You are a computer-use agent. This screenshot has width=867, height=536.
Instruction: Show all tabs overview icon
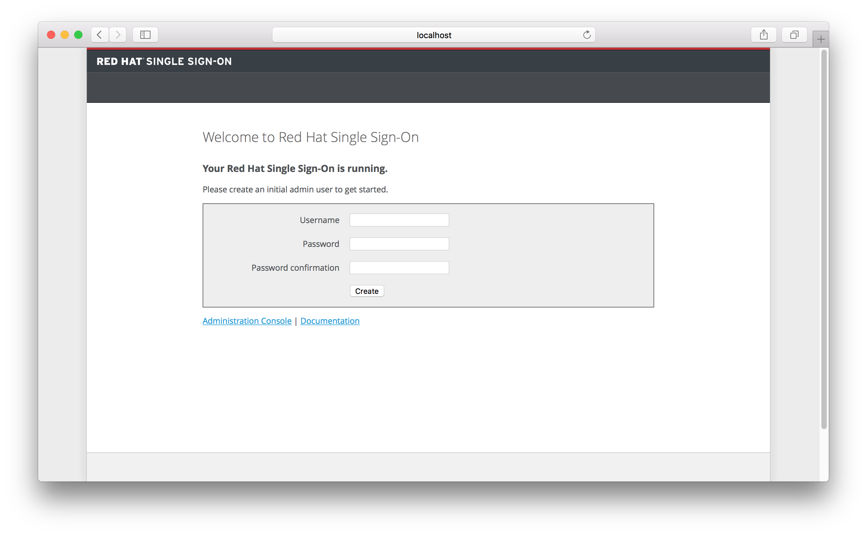tap(794, 35)
